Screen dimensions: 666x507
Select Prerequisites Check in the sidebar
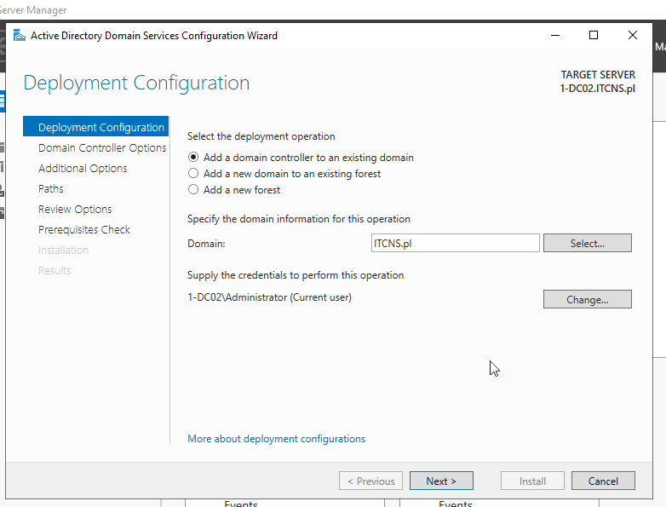coord(84,230)
